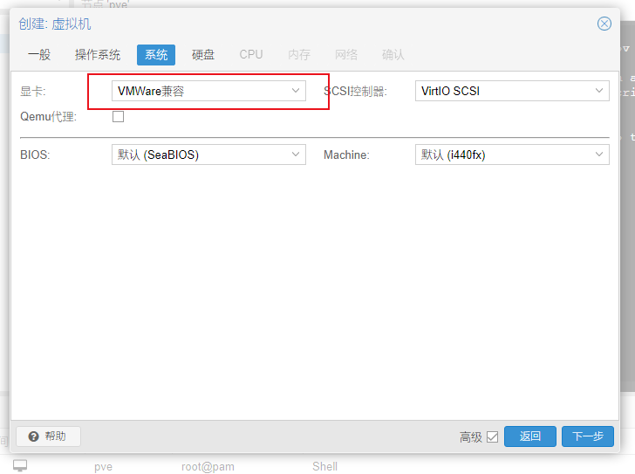
Task: Enable the Qemu代理 checkbox
Action: (x=119, y=117)
